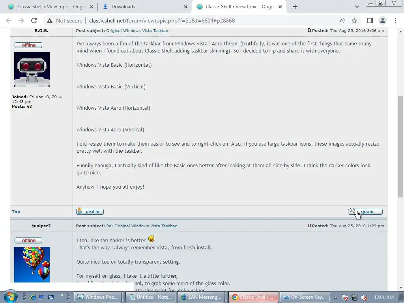Image resolution: width=404 pixels, height=303 pixels.
Task: Close the first Classic Shell tab
Action: (x=92, y=7)
